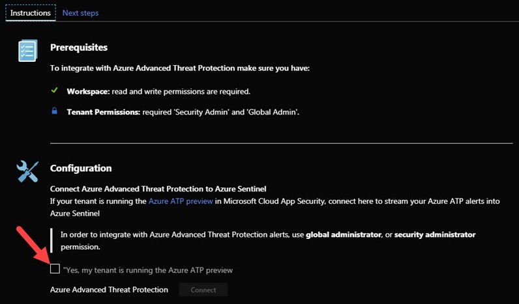Open the Azure ATP preview link
This screenshot has height=304, width=519.
[181, 201]
